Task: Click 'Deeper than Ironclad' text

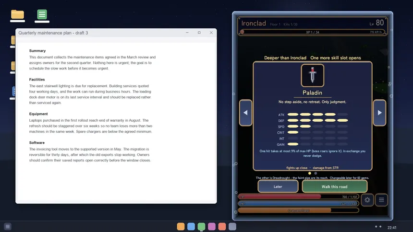Action: pos(285,58)
